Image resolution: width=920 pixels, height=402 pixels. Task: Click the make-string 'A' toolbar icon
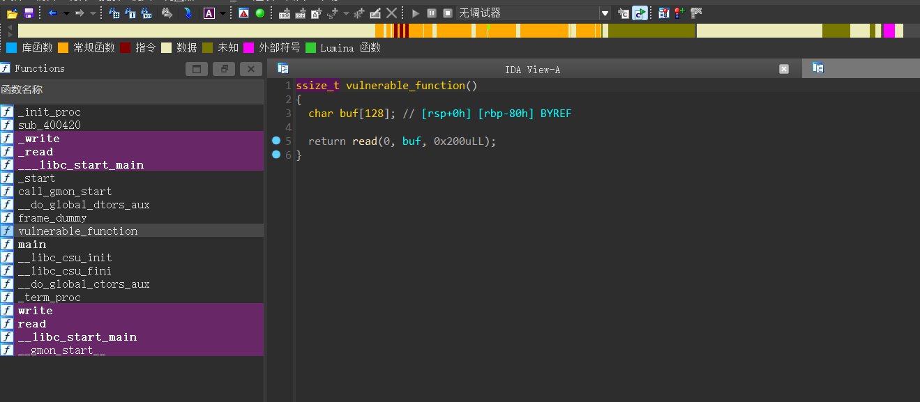(317, 13)
